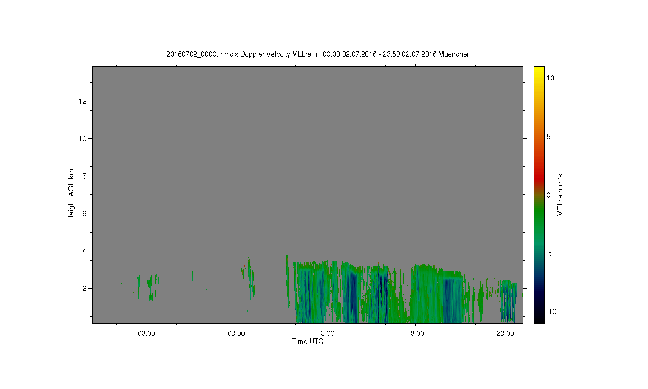Image resolution: width=648 pixels, height=389 pixels.
Task: Click the 'Height AGL km' y-axis label
Action: 71,194
